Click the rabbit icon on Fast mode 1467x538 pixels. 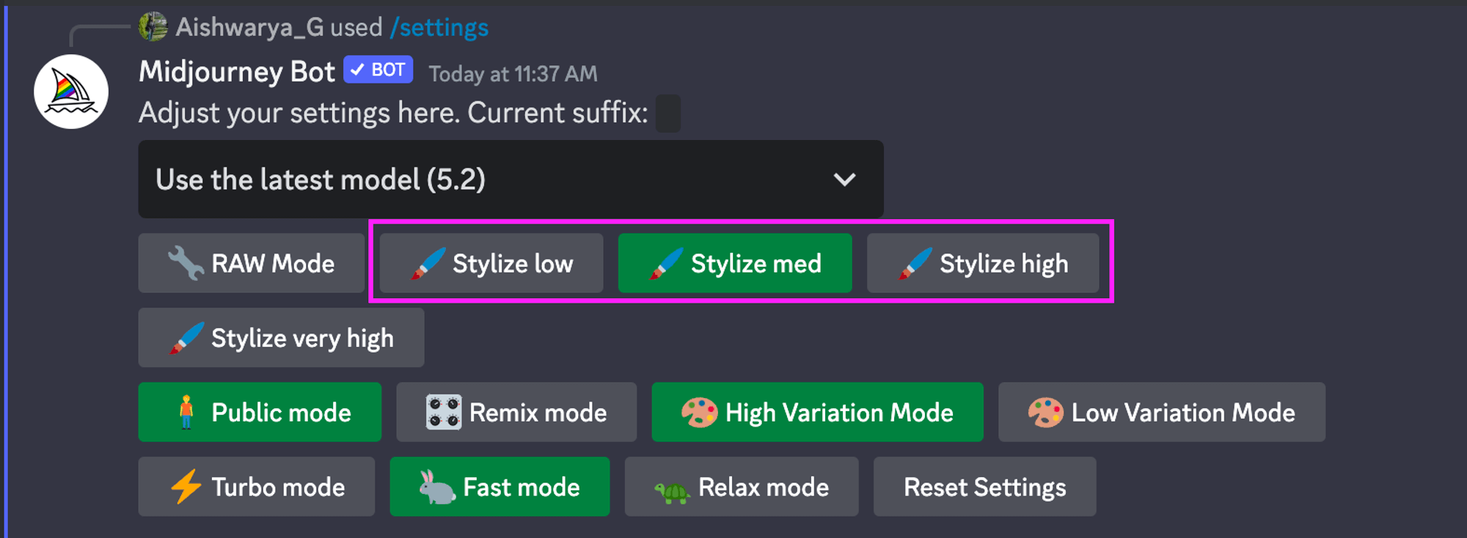click(x=437, y=487)
